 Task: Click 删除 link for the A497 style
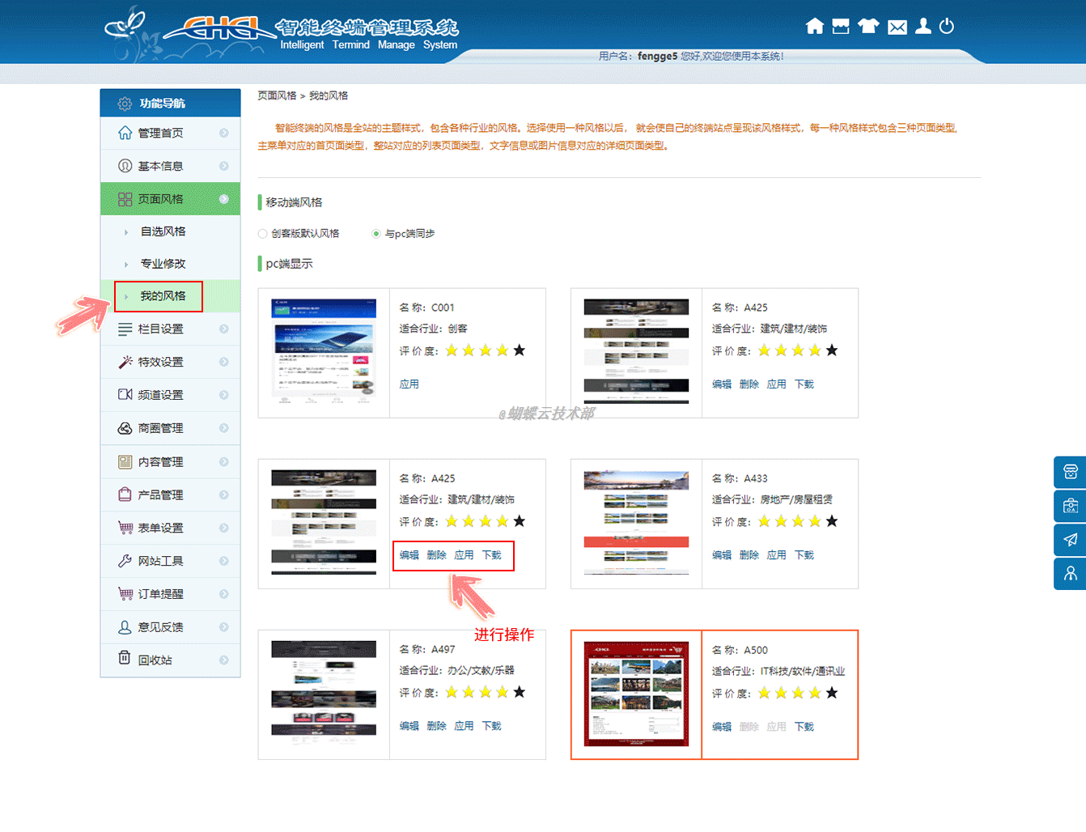436,726
